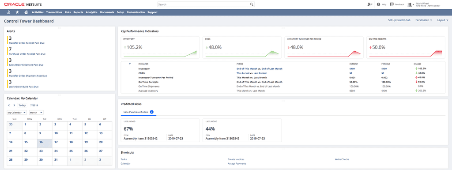Open the Month view dropdown

36,112
